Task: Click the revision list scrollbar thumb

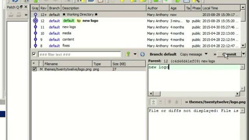Action: click(243, 15)
